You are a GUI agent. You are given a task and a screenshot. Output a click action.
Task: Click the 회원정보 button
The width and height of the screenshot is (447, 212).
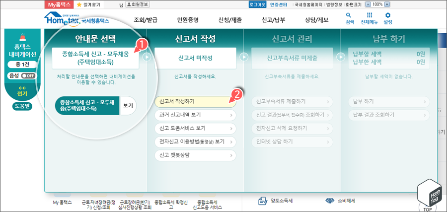[x=138, y=4]
